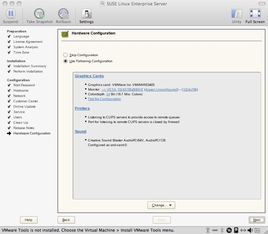This screenshot has height=234, width=268.
Task: Click the Service step in sidebar
Action: [19, 112]
